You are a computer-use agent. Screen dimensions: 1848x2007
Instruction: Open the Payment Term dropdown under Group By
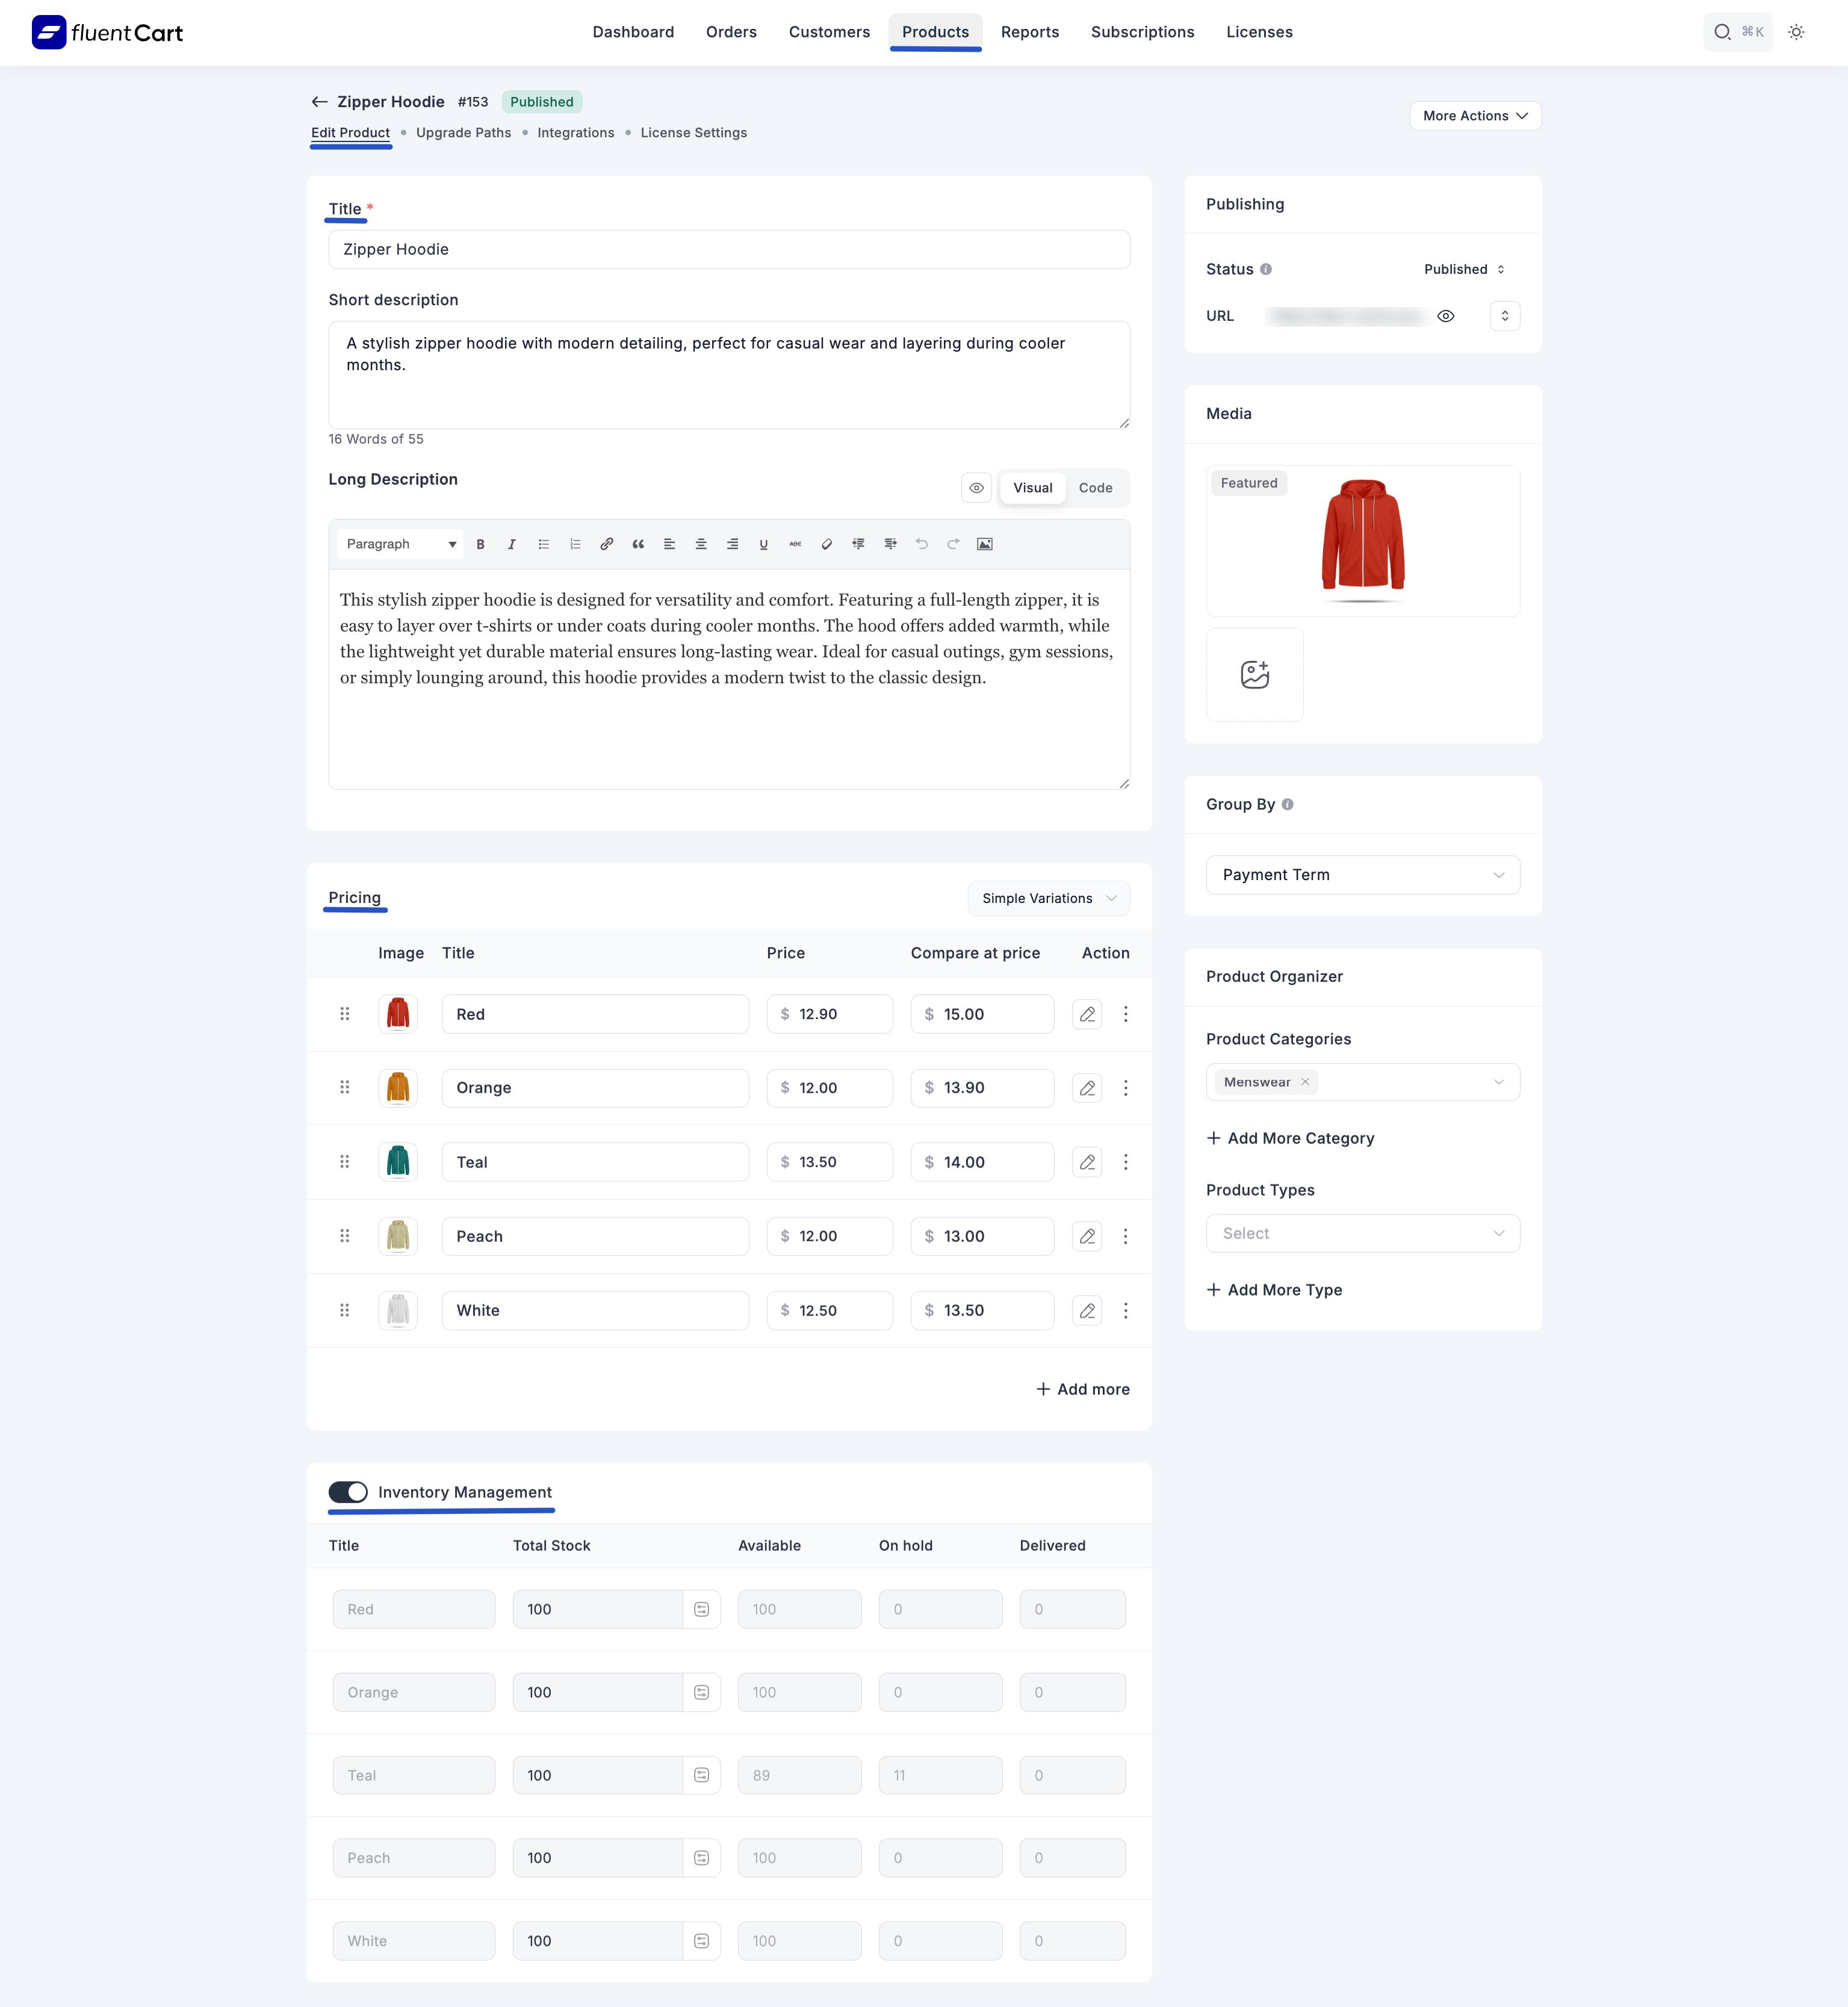tap(1362, 874)
